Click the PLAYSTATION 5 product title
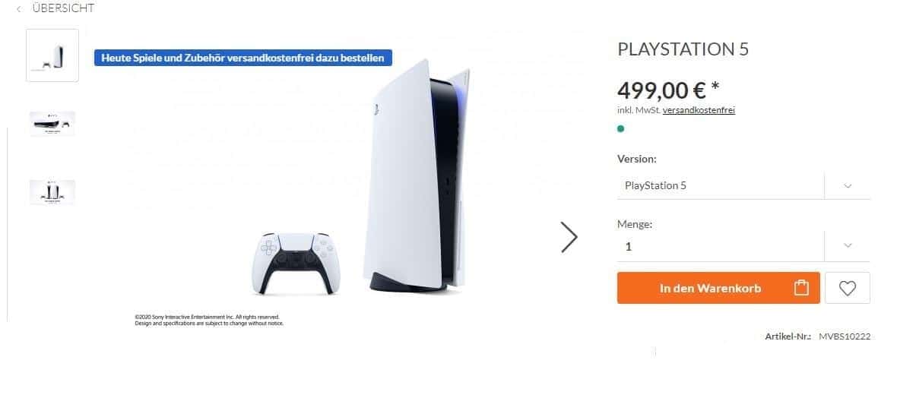916x417 pixels. pyautogui.click(x=683, y=49)
